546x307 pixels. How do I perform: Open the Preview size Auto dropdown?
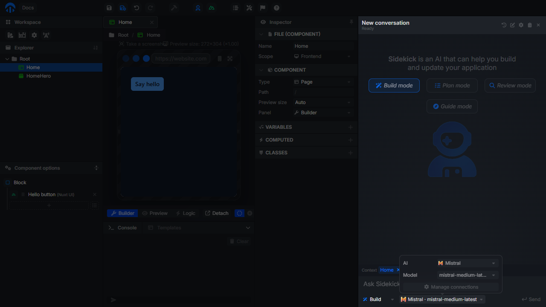click(323, 102)
